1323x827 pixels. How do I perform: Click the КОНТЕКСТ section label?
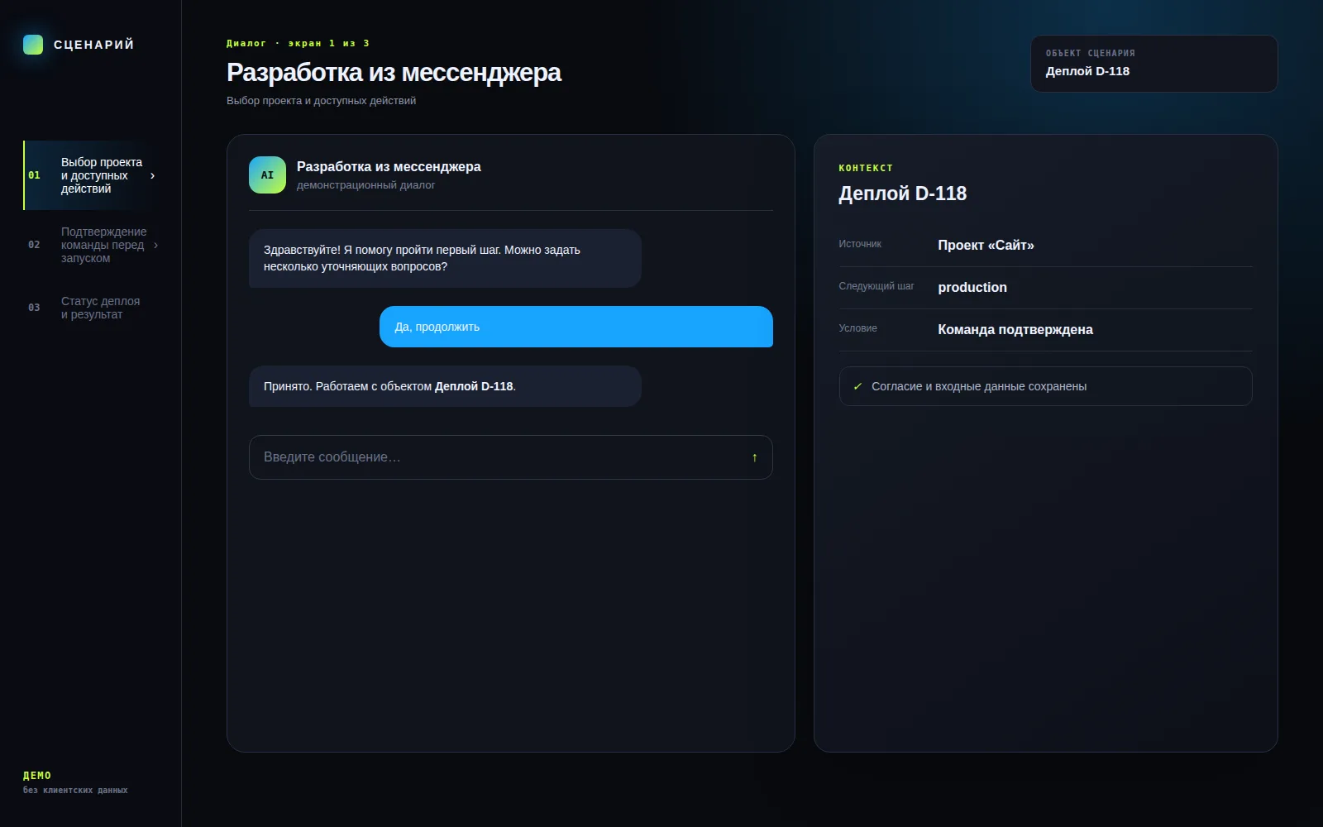pyautogui.click(x=866, y=168)
